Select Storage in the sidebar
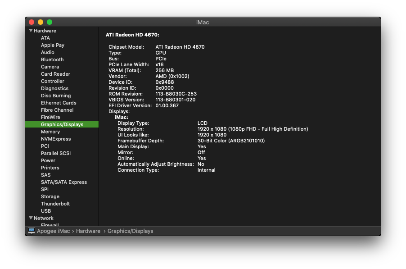Image resolution: width=406 pixels, height=269 pixels. click(x=50, y=196)
